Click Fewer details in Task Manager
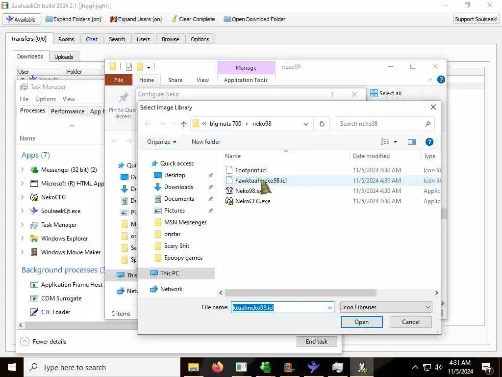Image resolution: width=502 pixels, height=377 pixels. click(x=44, y=342)
